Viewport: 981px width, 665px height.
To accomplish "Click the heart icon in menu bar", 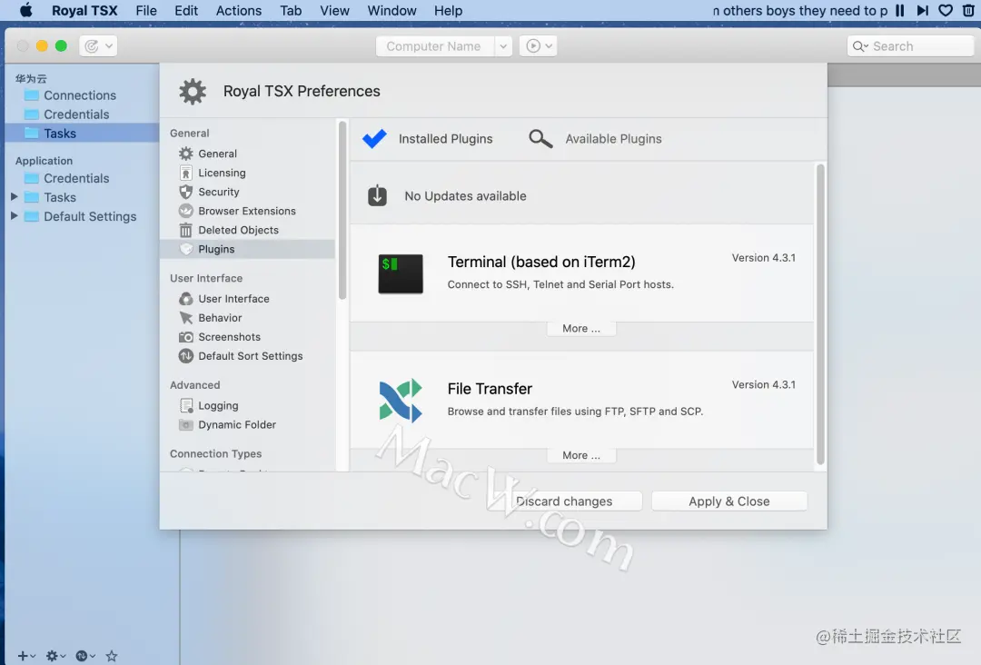I will click(946, 11).
